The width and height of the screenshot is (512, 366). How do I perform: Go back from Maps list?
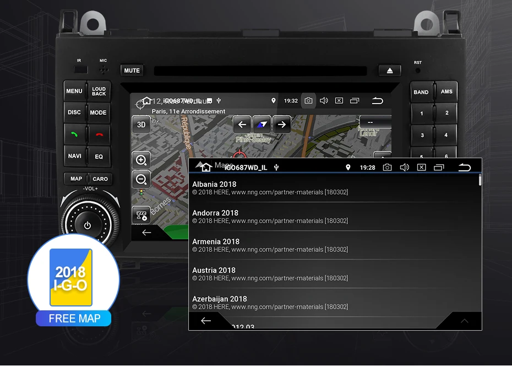206,321
